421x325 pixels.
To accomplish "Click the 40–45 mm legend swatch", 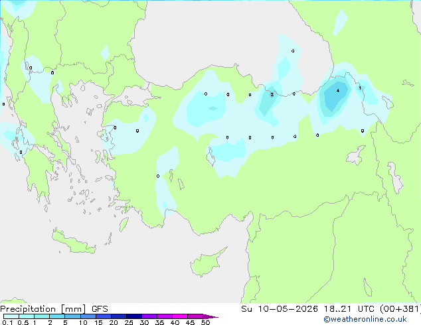I will tap(180, 316).
